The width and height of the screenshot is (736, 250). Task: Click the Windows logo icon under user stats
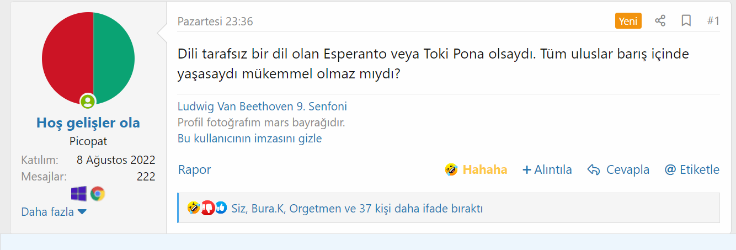pos(79,194)
